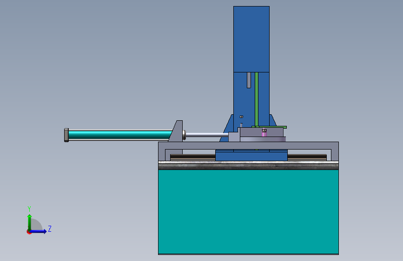Click the green Y axis arrow of triad
The height and width of the screenshot is (261, 403).
(30, 222)
